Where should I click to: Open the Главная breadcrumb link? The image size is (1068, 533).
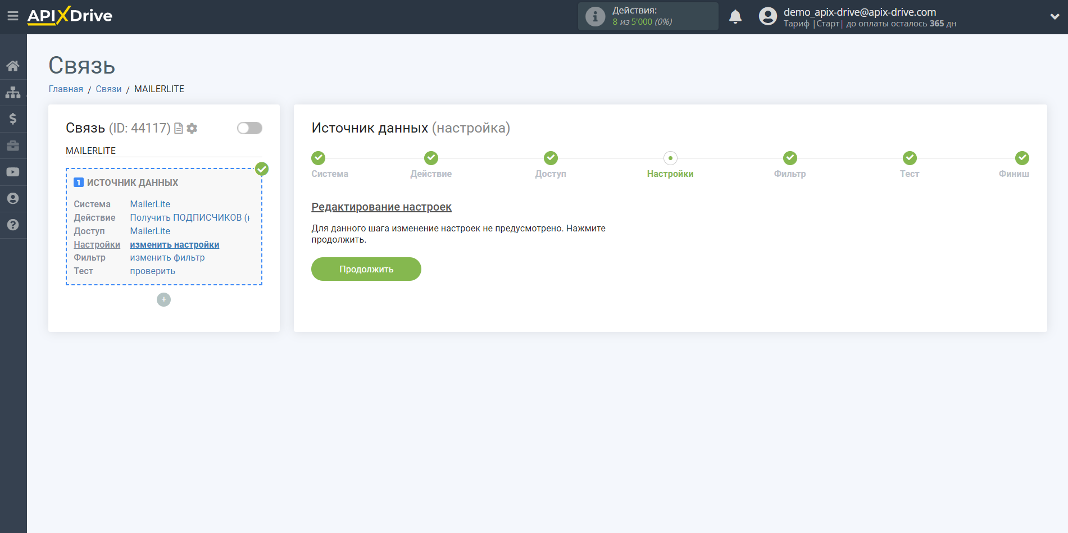(x=66, y=89)
